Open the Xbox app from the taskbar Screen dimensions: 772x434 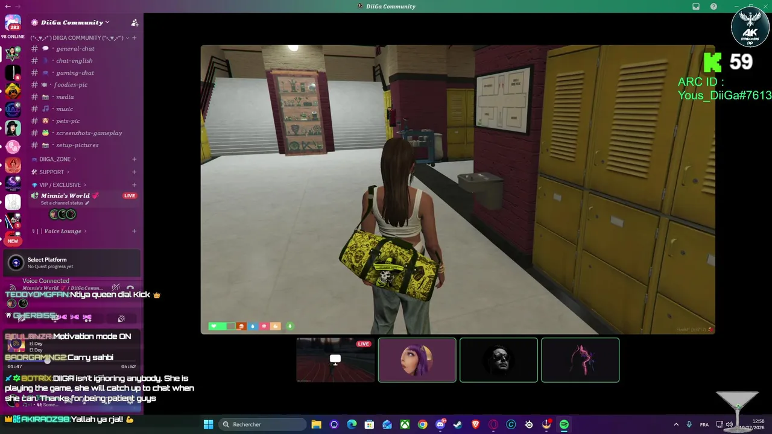[405, 424]
